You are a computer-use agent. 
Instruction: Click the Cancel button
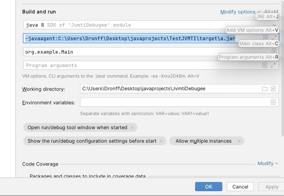pyautogui.click(x=240, y=187)
